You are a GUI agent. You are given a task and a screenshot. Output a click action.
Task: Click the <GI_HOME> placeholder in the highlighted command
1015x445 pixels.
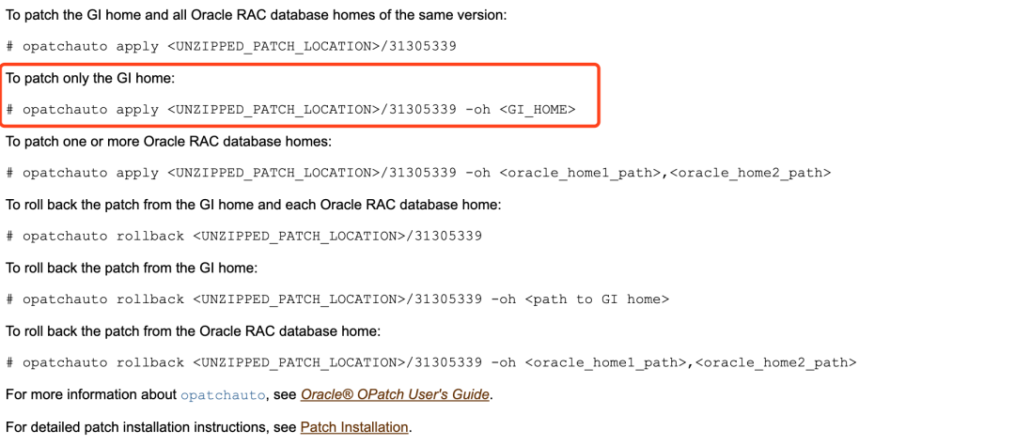pos(537,110)
